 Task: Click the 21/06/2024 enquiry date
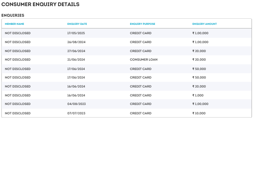click(x=76, y=60)
